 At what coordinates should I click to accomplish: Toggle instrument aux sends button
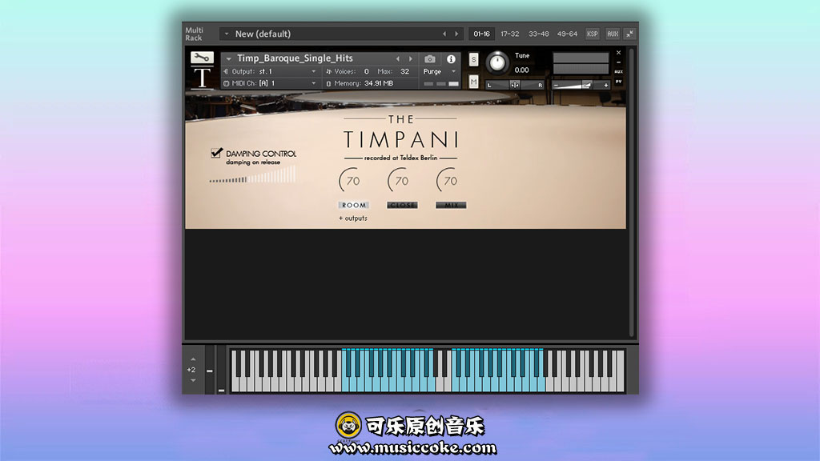619,71
